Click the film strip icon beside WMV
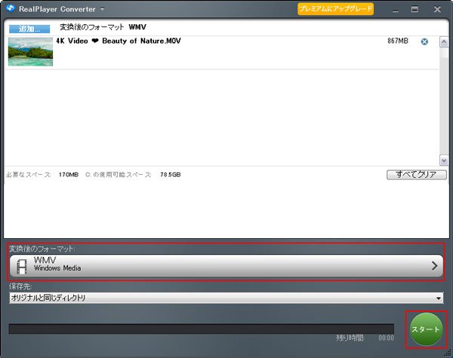Screen dimensions: 453x358 (x=22, y=266)
